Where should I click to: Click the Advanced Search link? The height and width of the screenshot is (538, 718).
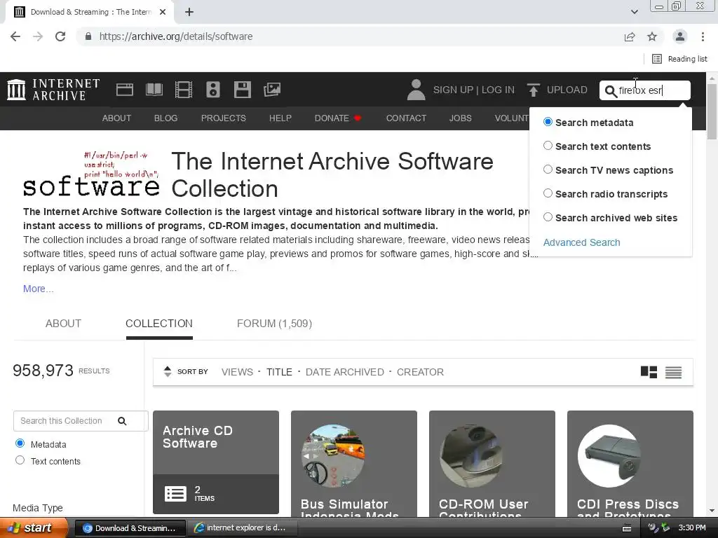pos(581,242)
